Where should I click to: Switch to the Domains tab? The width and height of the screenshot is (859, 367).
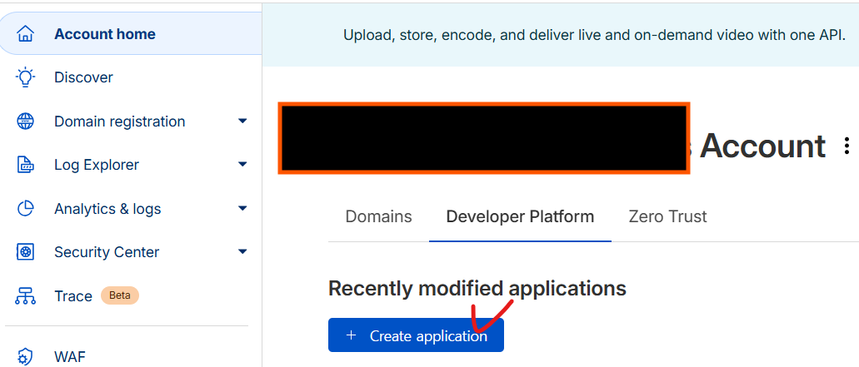(x=378, y=216)
